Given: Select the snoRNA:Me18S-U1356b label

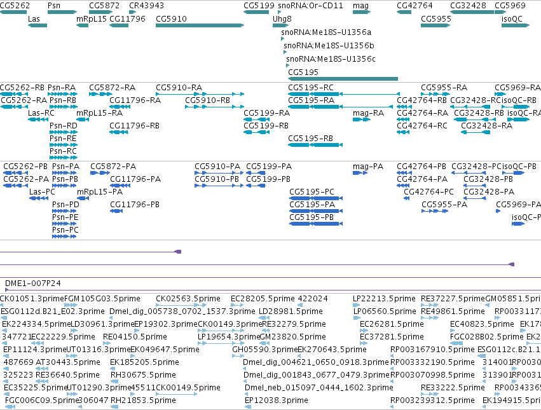Looking at the screenshot, I should [329, 46].
